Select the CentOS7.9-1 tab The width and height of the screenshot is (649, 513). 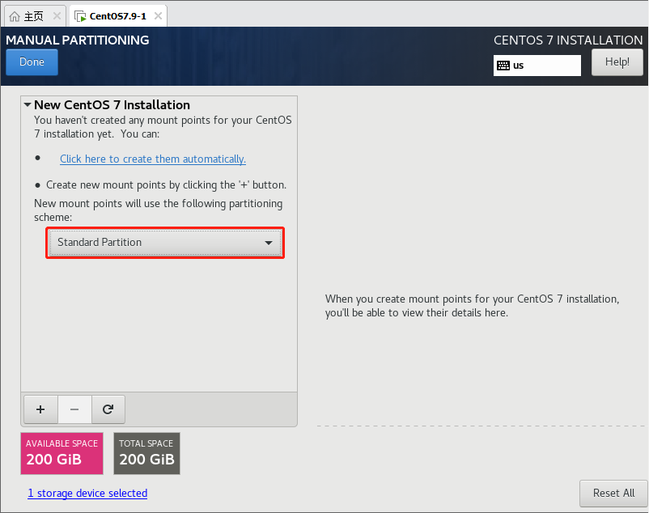point(118,16)
